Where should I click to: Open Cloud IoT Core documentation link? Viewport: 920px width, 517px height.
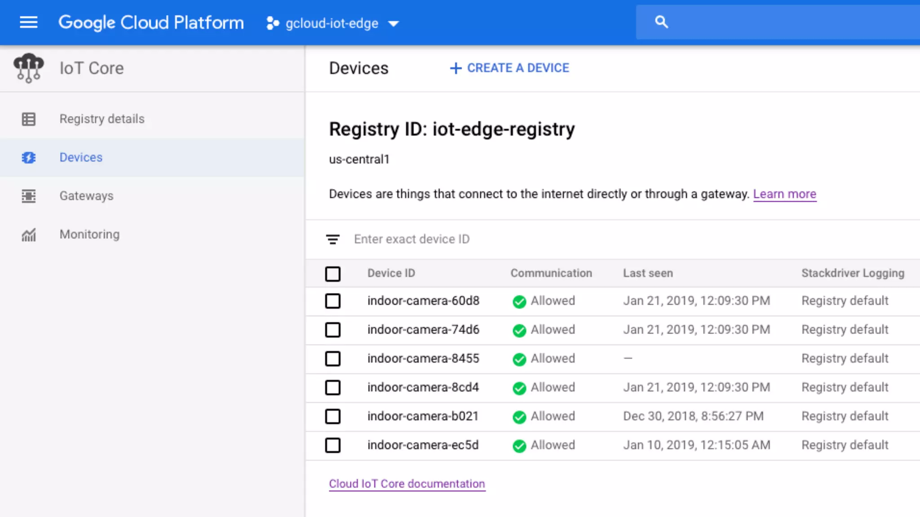pyautogui.click(x=407, y=484)
